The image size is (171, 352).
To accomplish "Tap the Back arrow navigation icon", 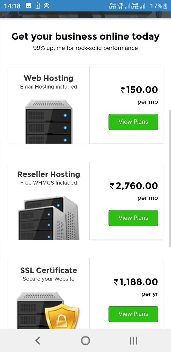I will [x=38, y=340].
